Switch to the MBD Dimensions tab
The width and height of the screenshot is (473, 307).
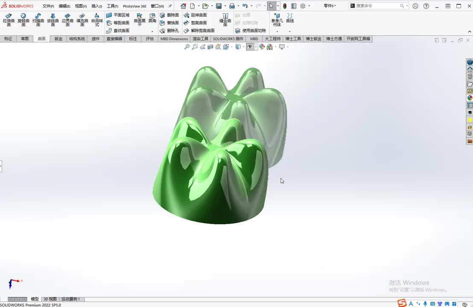174,39
